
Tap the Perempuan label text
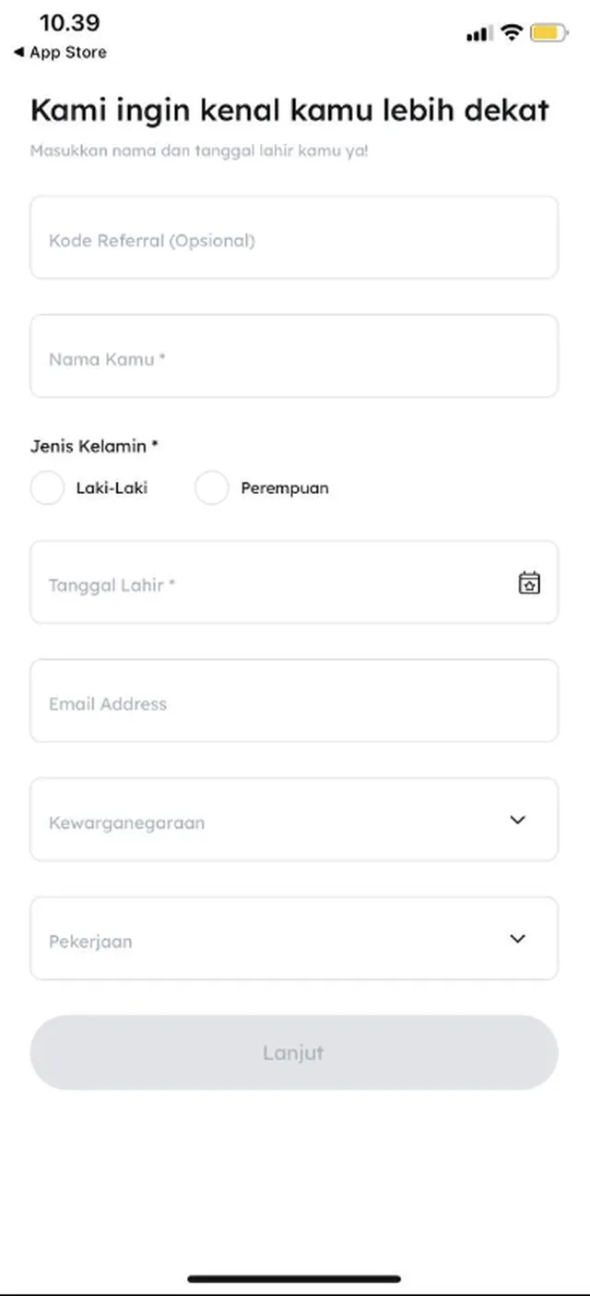click(285, 488)
